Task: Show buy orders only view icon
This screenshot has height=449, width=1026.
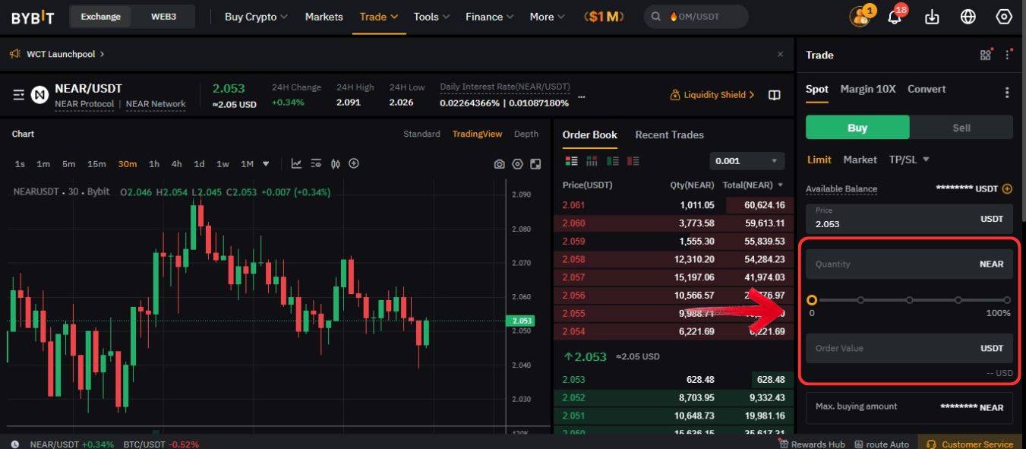Action: 612,161
